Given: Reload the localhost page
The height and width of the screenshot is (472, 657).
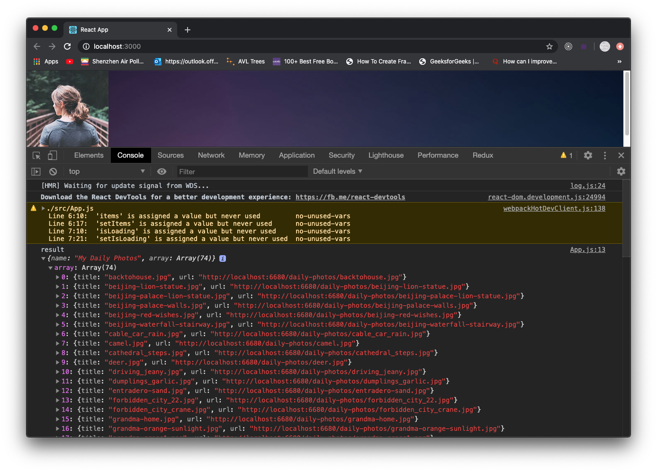Looking at the screenshot, I should tap(67, 46).
